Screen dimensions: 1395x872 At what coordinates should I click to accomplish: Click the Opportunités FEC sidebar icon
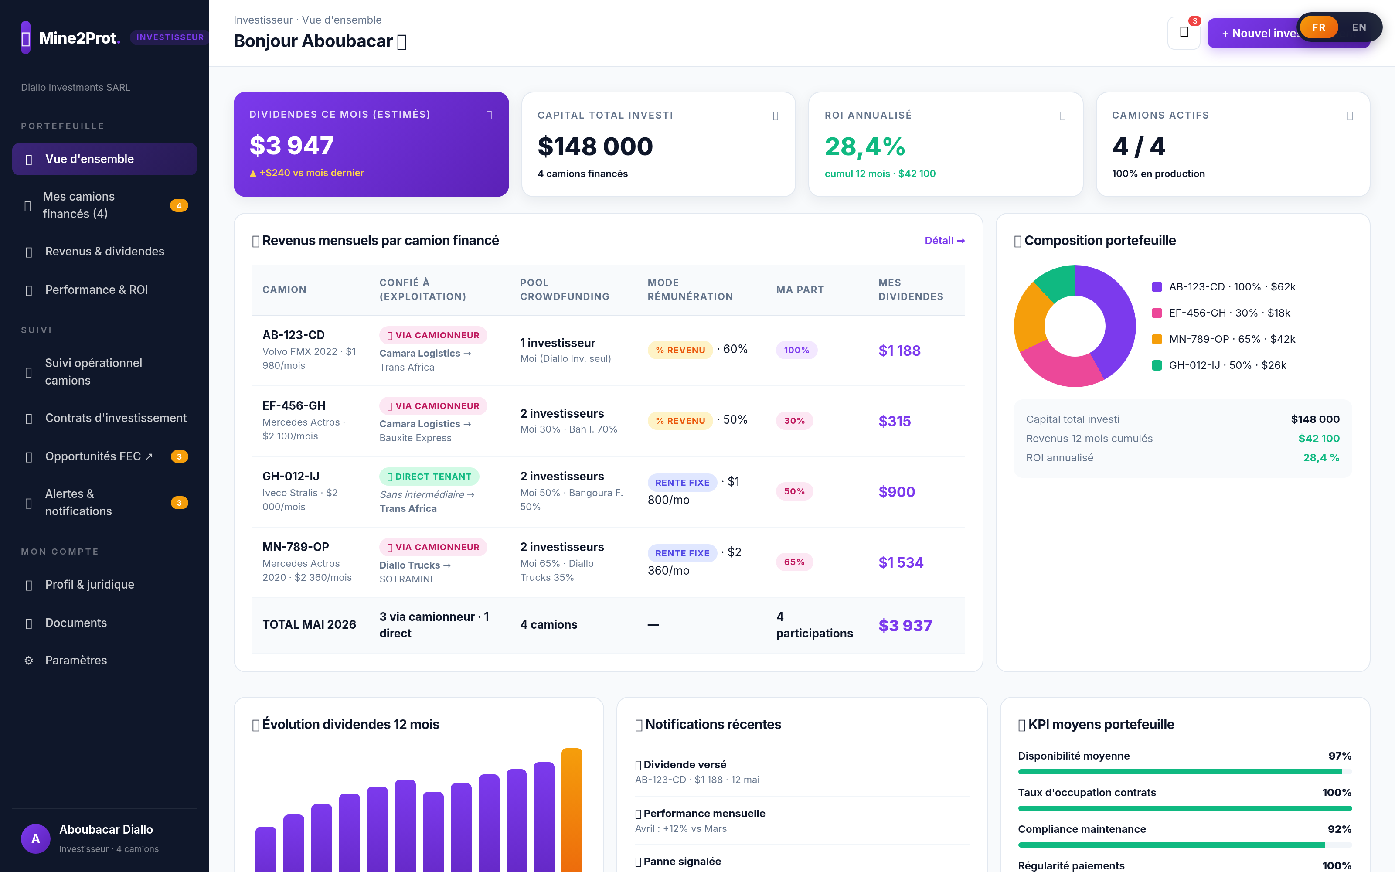29,457
